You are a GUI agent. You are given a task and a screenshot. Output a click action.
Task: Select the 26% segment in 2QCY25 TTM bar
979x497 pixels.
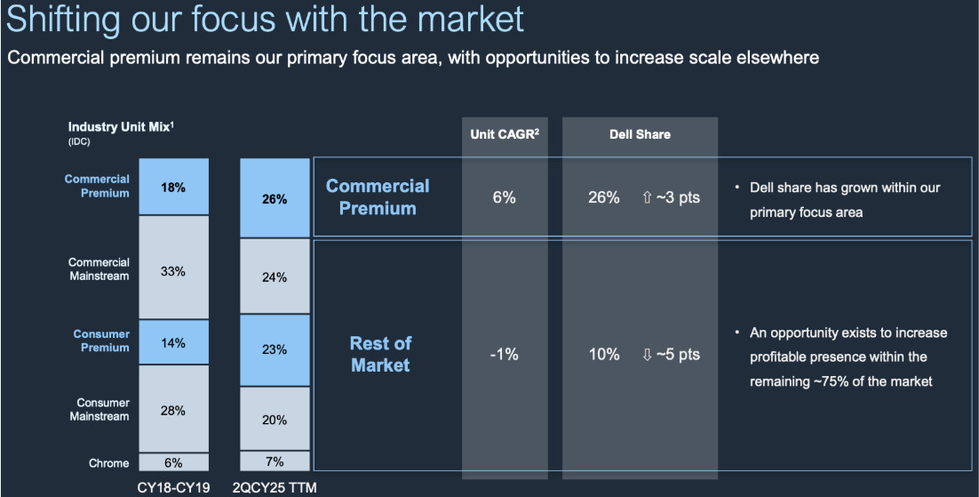click(275, 199)
